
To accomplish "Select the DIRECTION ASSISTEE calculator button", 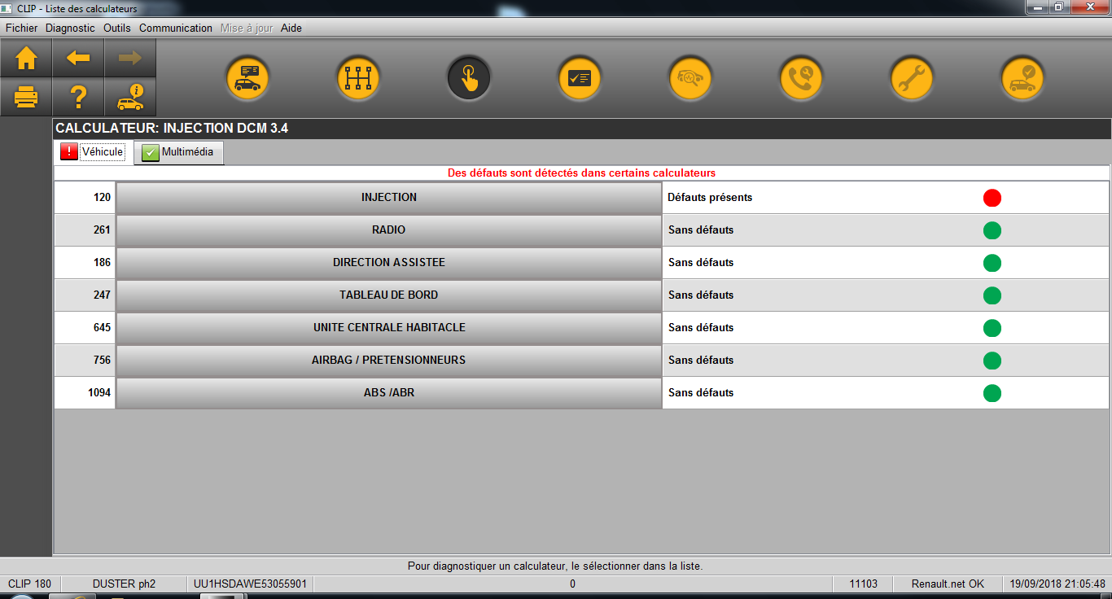I will point(389,263).
